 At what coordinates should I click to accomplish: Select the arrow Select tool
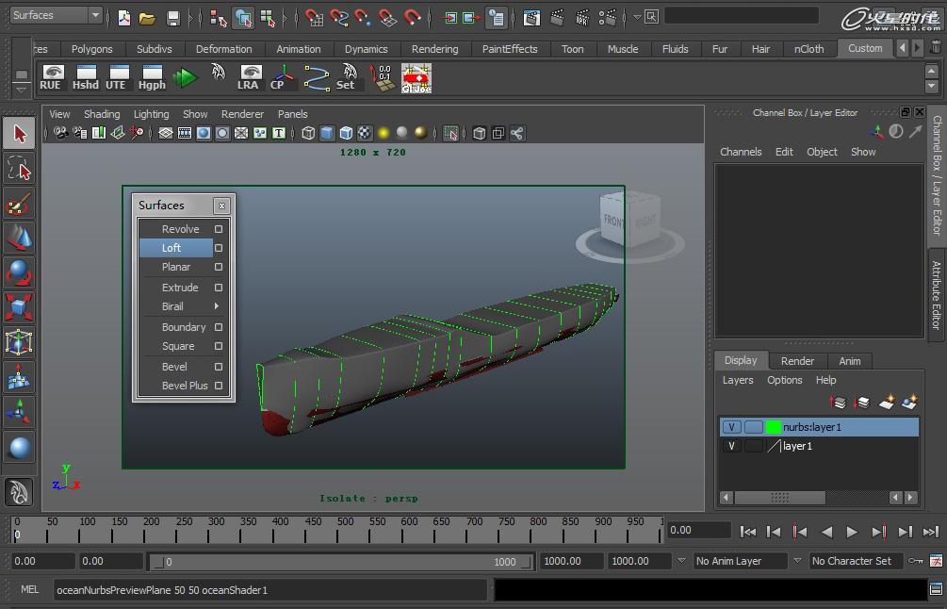tap(20, 134)
